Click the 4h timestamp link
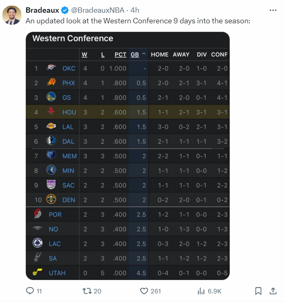The width and height of the screenshot is (285, 302). [x=135, y=10]
